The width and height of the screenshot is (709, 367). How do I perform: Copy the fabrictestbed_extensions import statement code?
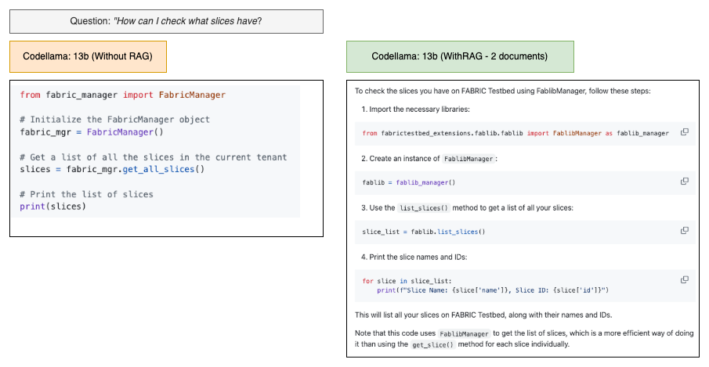(685, 132)
